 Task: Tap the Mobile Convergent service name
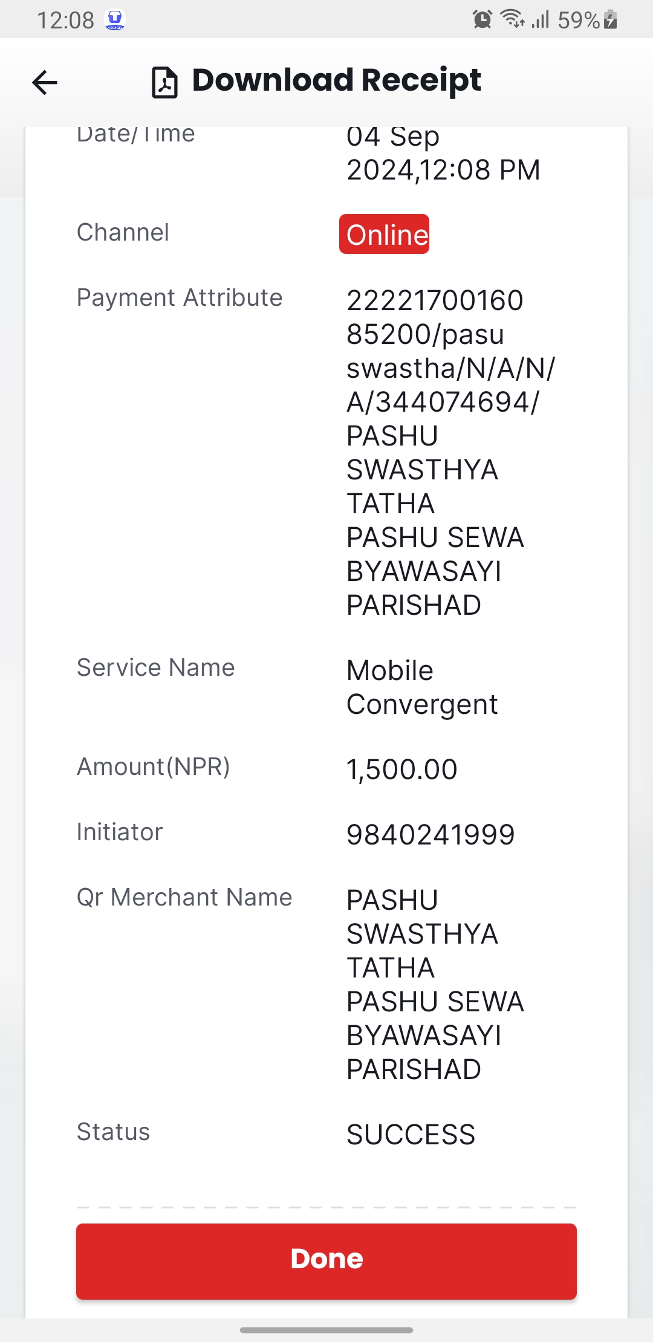(422, 687)
